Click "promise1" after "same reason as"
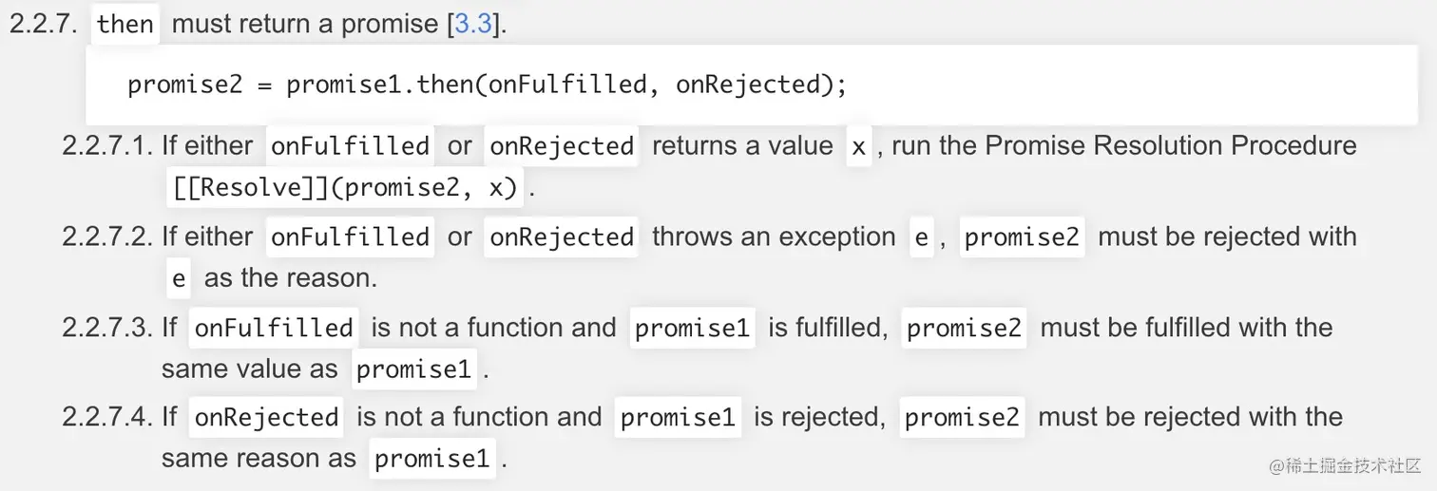 pos(431,459)
